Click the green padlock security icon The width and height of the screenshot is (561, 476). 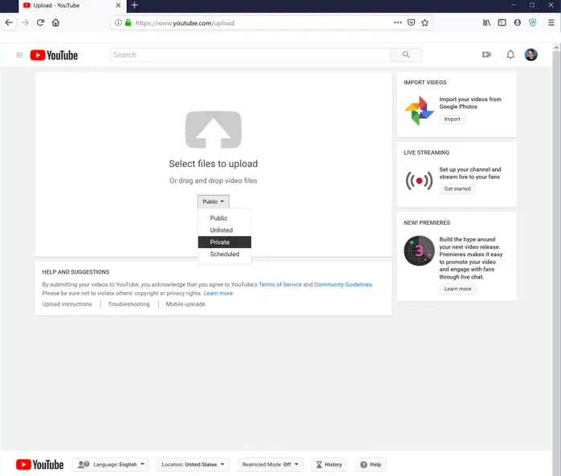pos(128,22)
